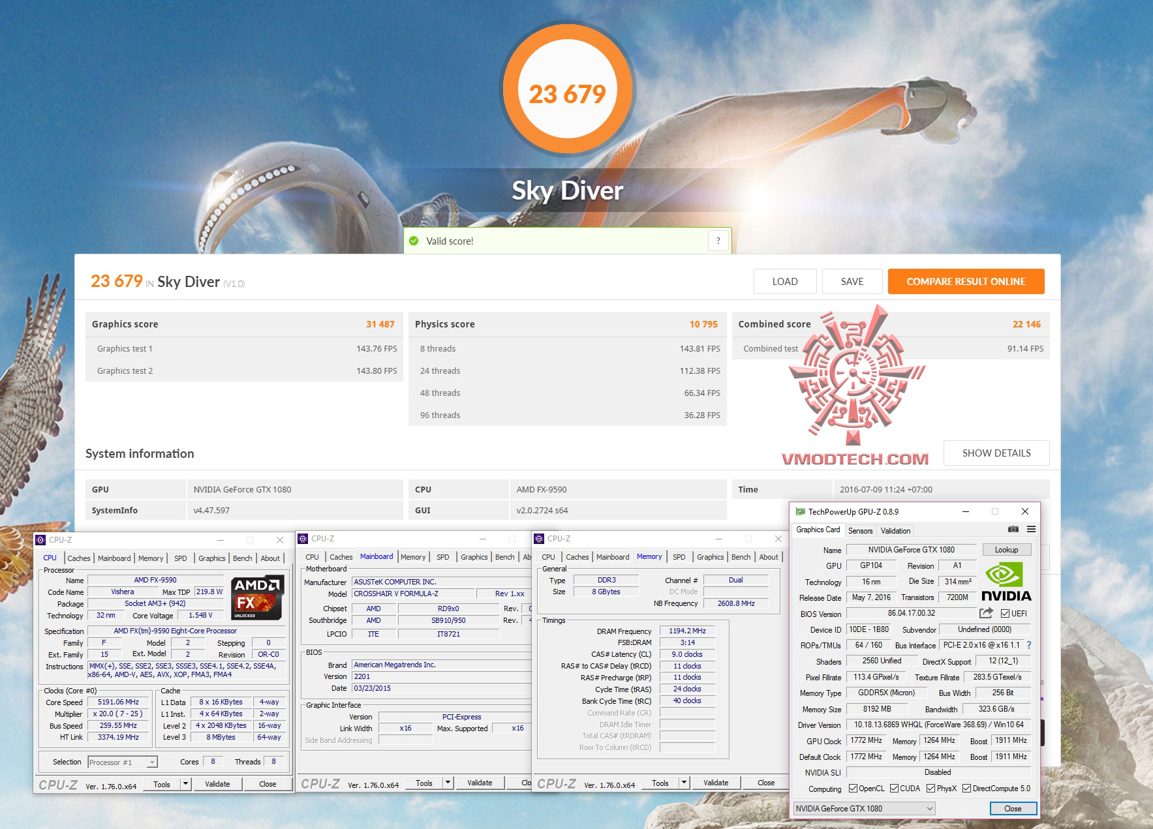Click the Memory Size value 8192 MB
The width and height of the screenshot is (1153, 829).
click(876, 709)
